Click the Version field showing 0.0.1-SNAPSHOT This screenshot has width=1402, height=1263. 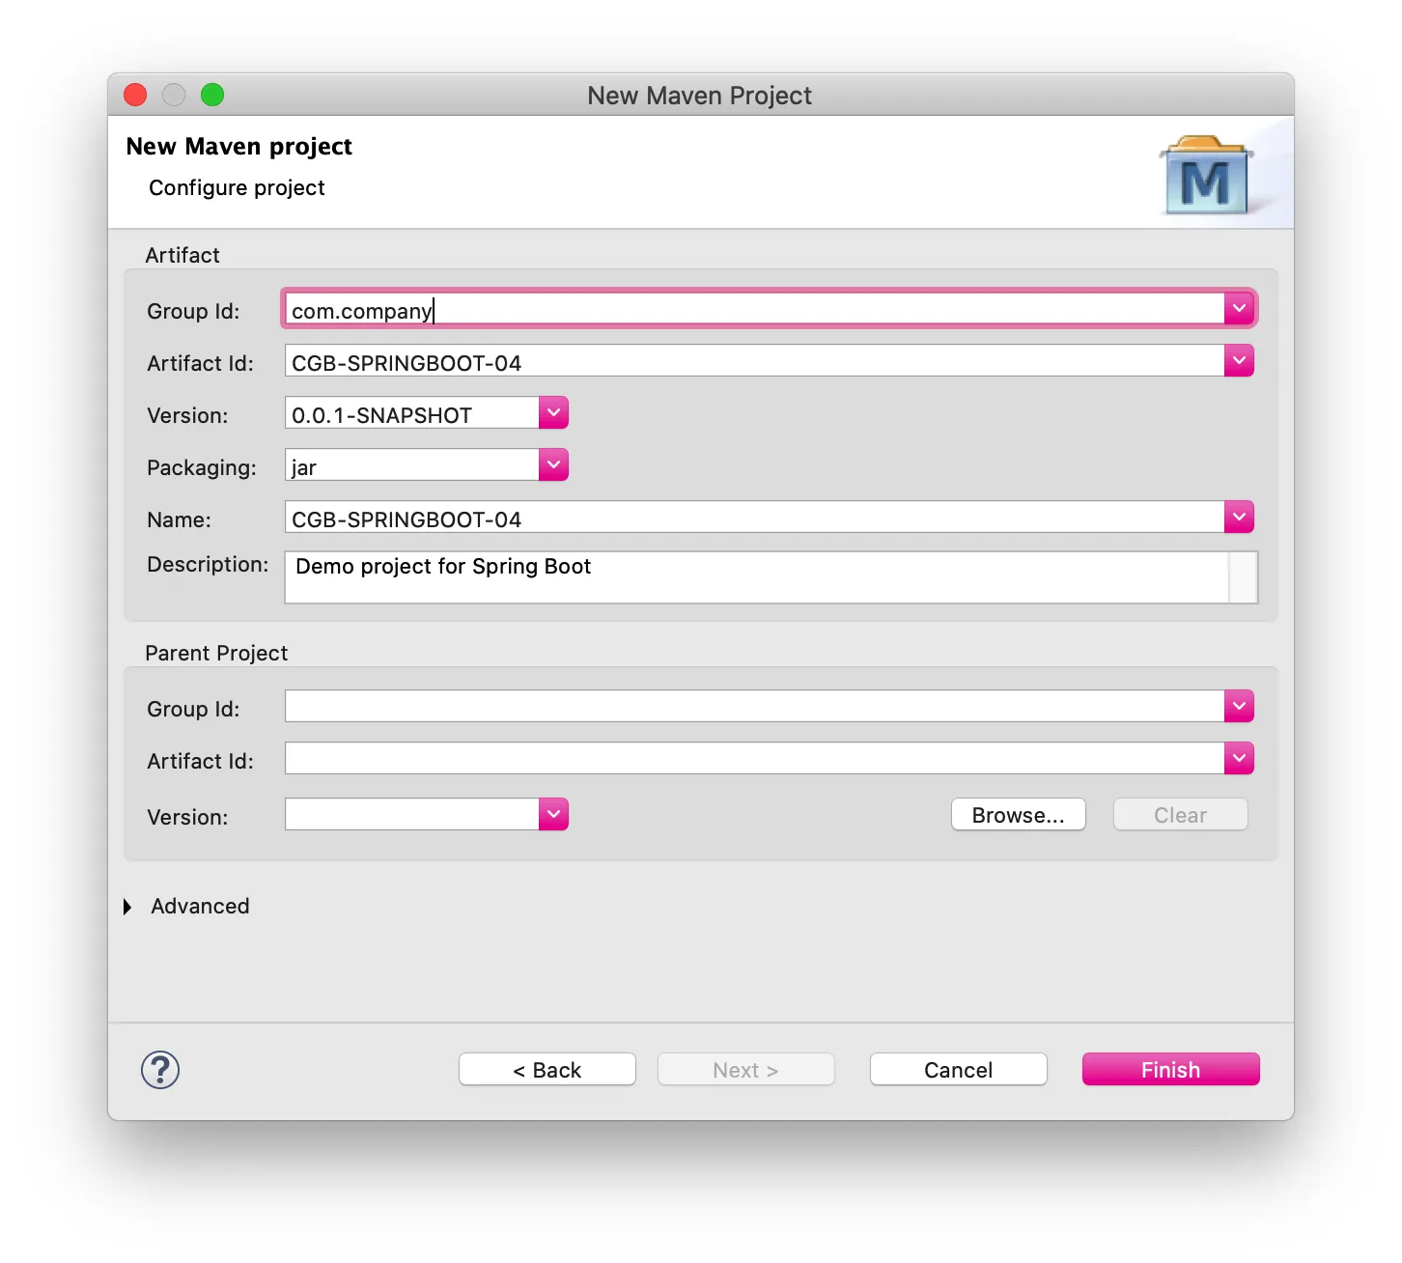412,414
